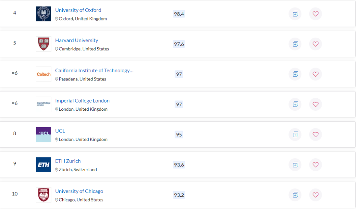356x209 pixels.
Task: Add Caltech to the compare list
Action: click(295, 74)
